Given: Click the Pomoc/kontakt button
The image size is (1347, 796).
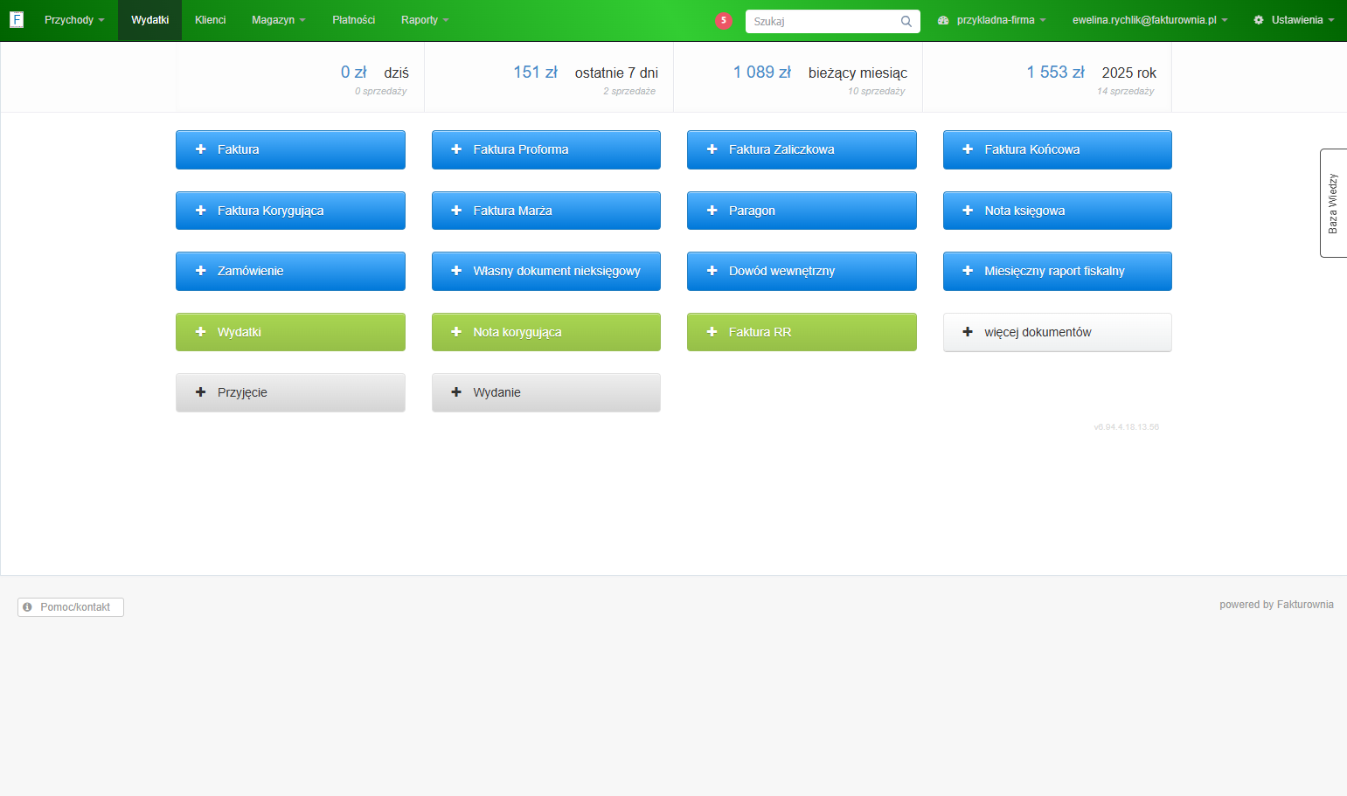Looking at the screenshot, I should [71, 607].
